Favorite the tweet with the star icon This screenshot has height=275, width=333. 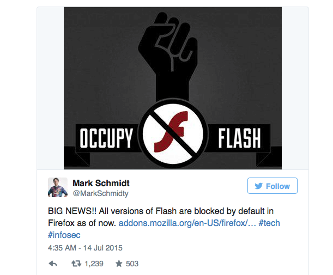(119, 264)
